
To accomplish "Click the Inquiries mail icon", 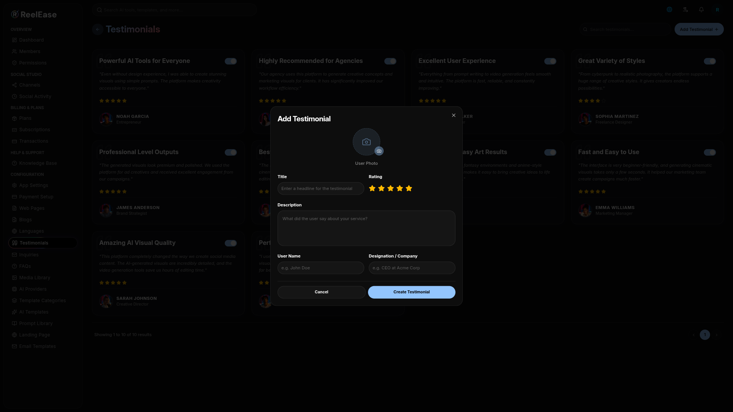I will coord(14,255).
